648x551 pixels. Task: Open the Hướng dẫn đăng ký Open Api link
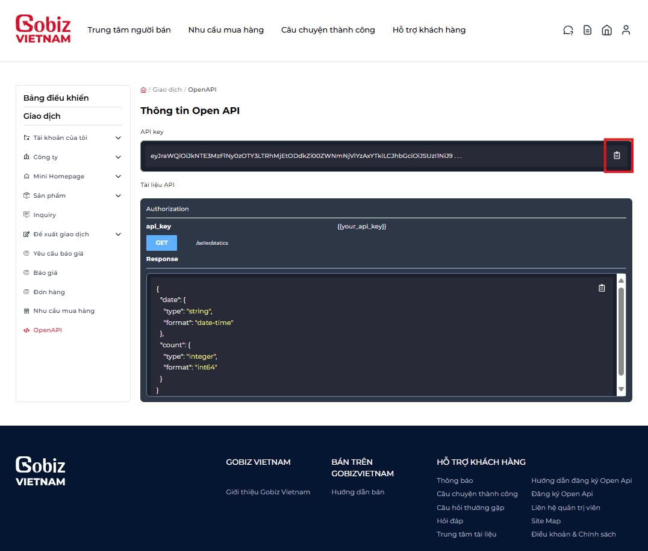[x=581, y=480]
